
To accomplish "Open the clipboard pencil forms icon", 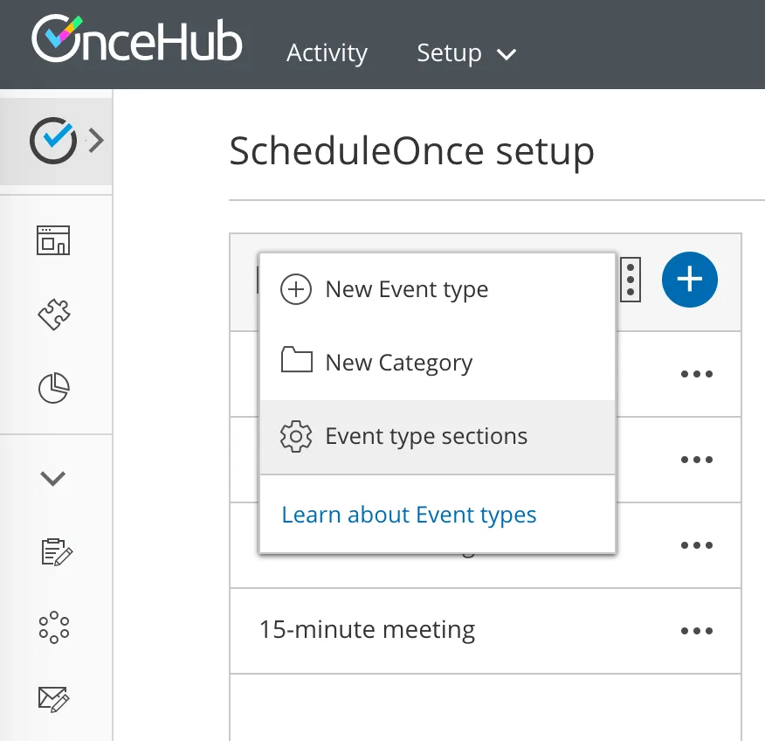I will [57, 551].
